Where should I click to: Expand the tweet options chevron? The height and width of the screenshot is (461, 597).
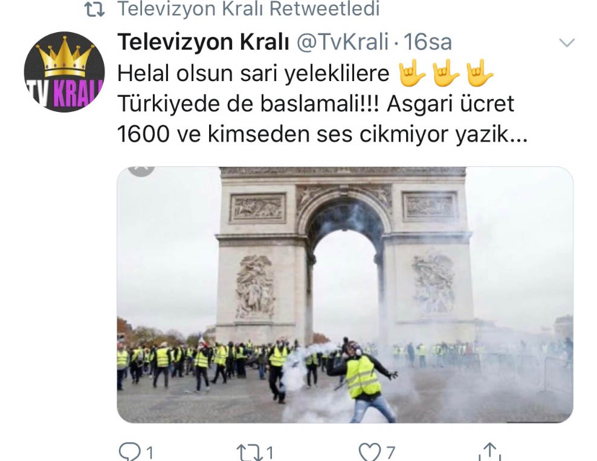[x=567, y=42]
